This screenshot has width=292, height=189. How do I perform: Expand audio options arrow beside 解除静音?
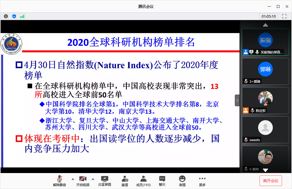point(73,179)
